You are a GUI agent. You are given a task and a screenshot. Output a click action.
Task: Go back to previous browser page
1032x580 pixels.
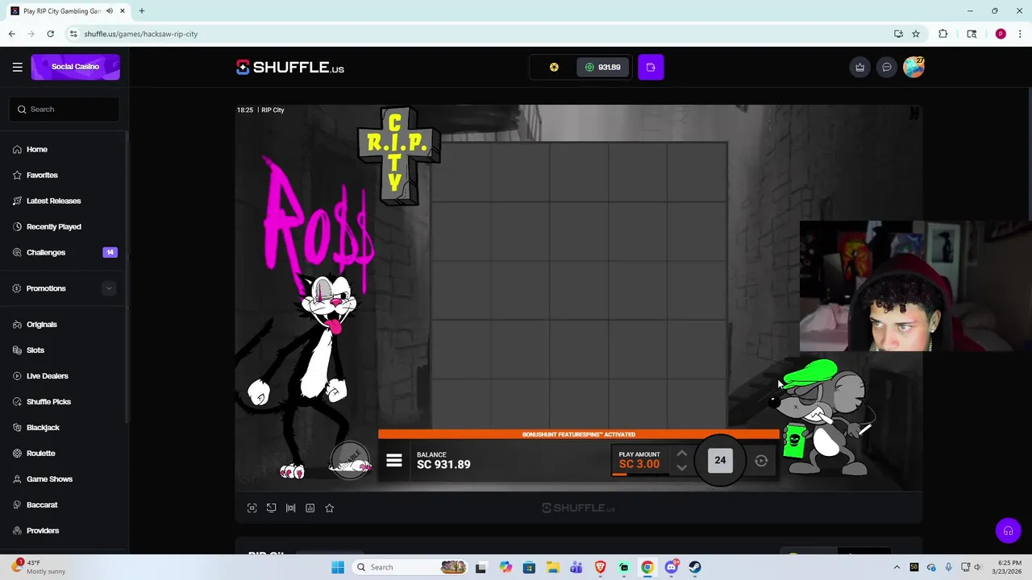(11, 34)
